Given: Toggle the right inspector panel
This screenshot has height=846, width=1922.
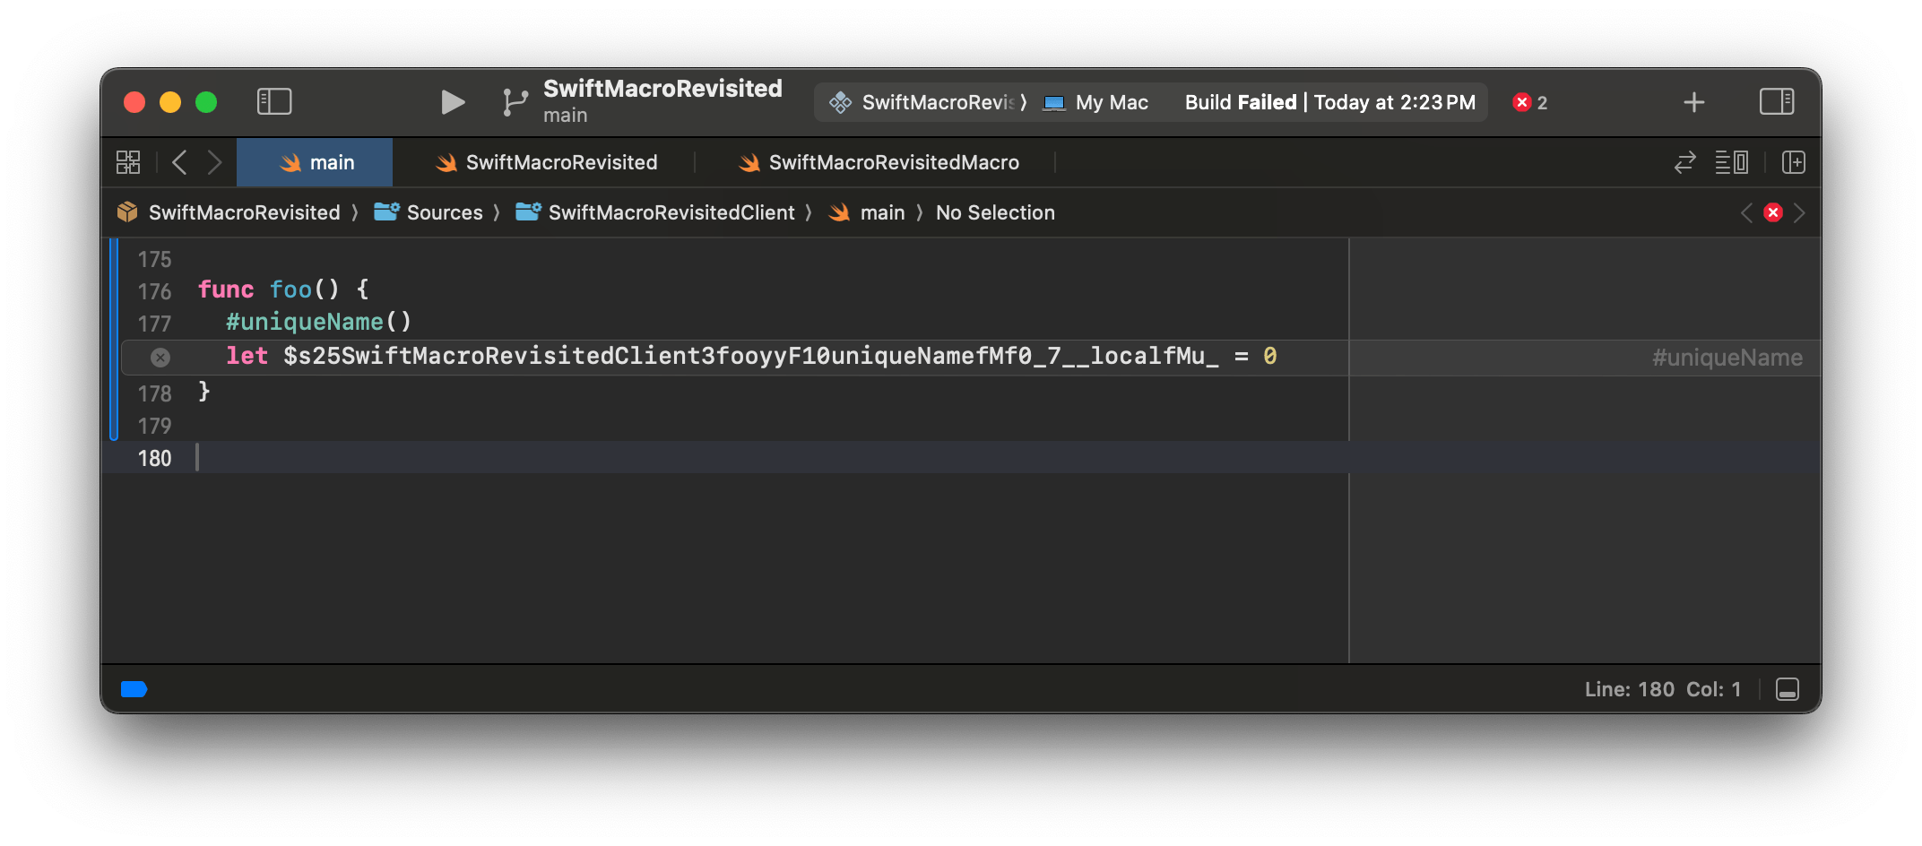Looking at the screenshot, I should point(1776,102).
